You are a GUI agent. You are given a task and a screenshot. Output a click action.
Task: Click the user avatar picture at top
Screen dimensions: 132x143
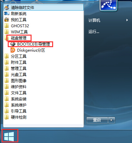click(x=108, y=5)
